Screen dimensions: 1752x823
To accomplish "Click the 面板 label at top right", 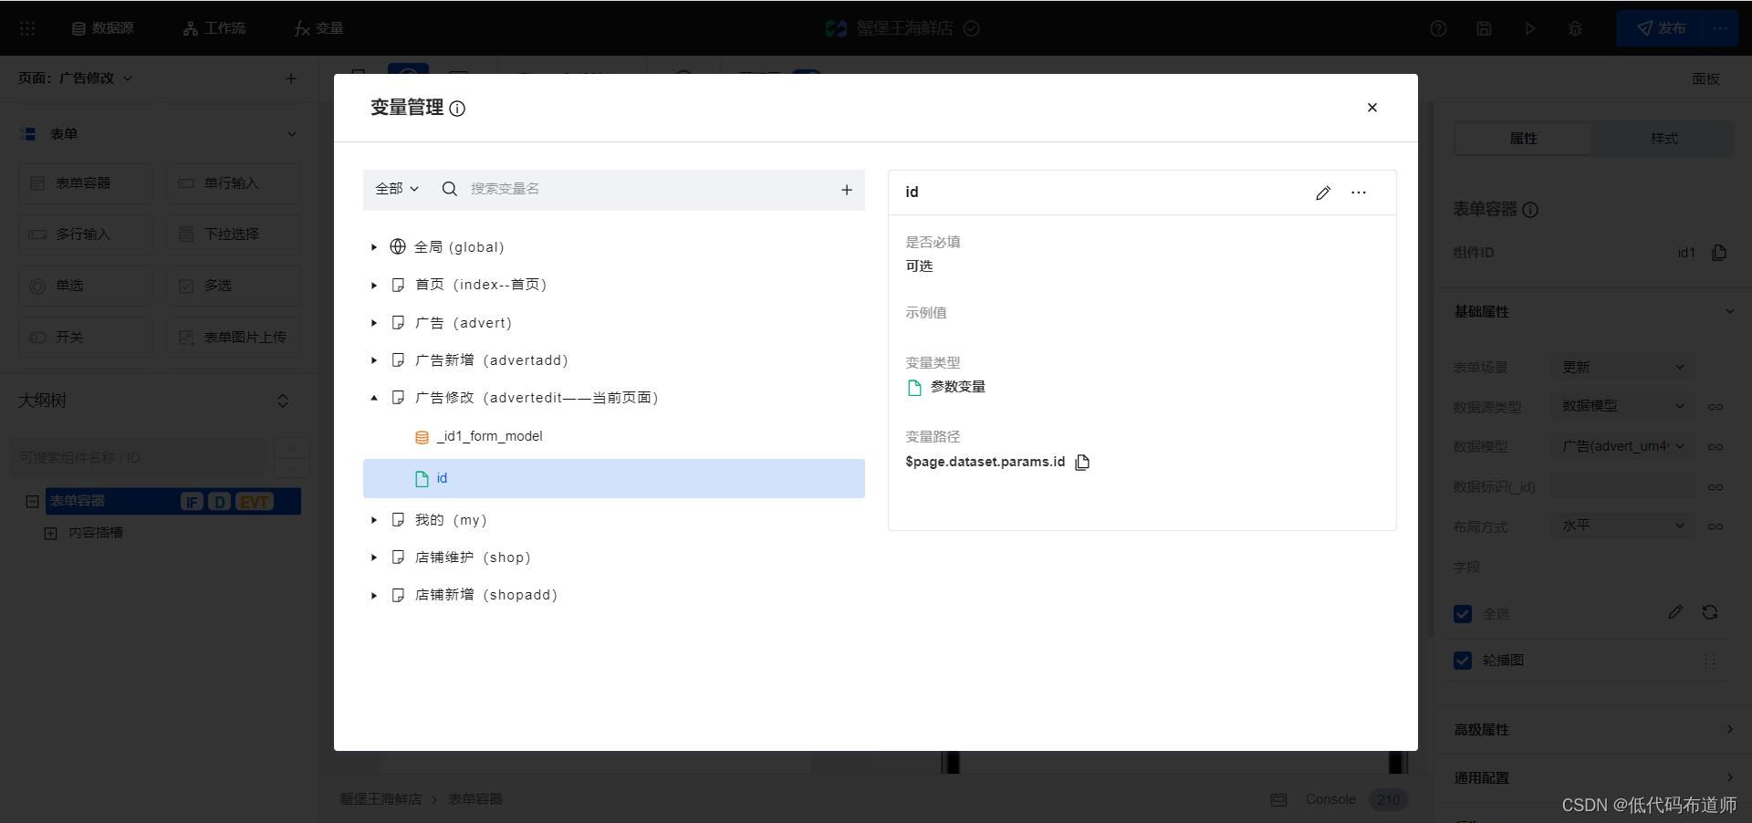I will [1705, 79].
